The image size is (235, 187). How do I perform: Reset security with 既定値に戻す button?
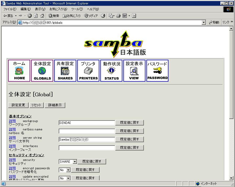click(x=92, y=161)
